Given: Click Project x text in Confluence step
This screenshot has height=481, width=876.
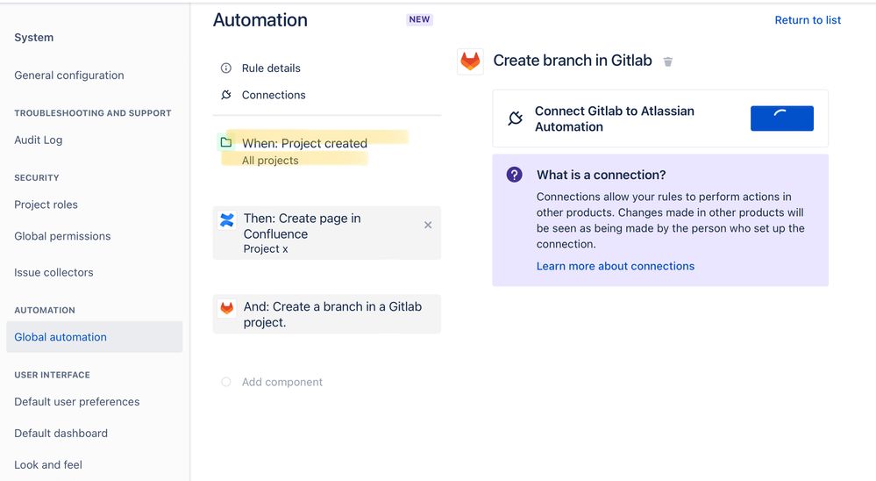Looking at the screenshot, I should [266, 249].
